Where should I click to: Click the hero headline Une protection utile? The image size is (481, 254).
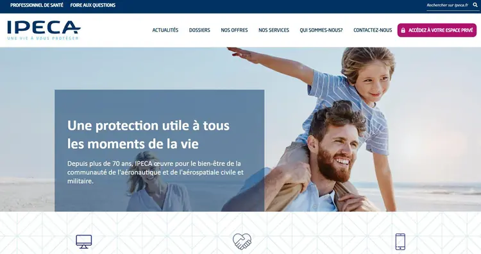[x=149, y=135]
